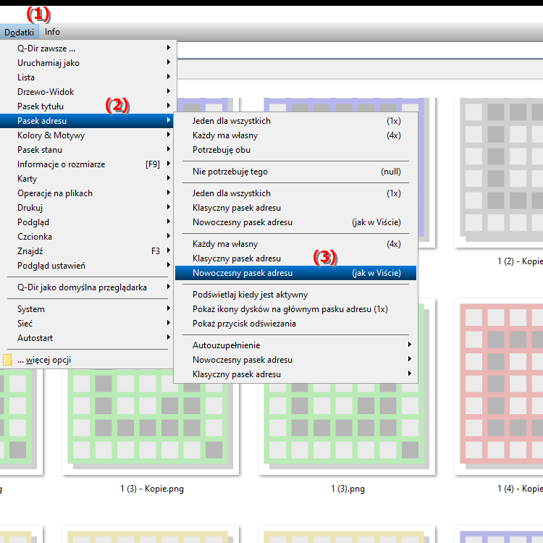Image resolution: width=543 pixels, height=543 pixels.
Task: Toggle Podświetlaj kiedy jest aktywny
Action: point(295,295)
